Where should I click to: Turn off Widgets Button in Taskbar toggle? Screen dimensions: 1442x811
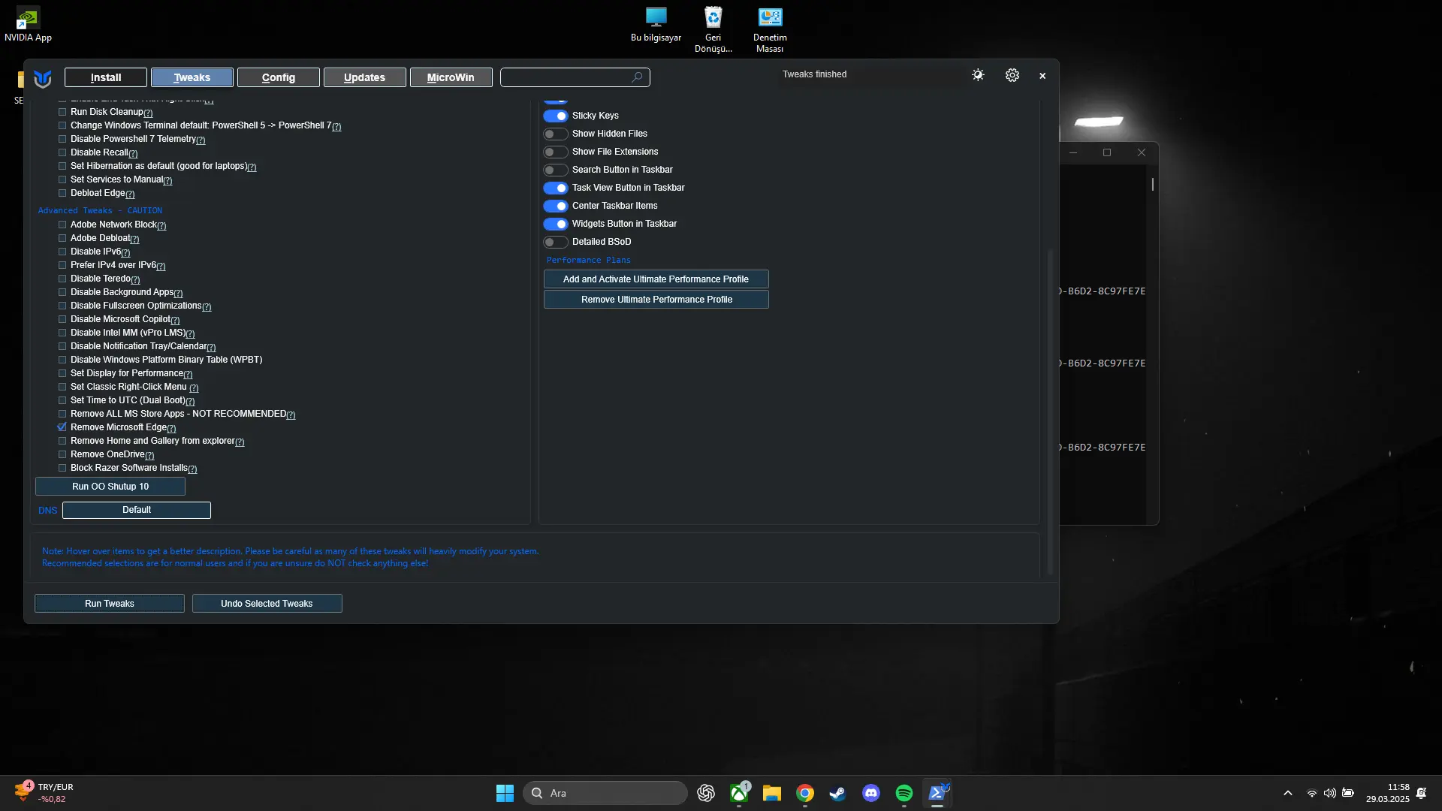(556, 224)
